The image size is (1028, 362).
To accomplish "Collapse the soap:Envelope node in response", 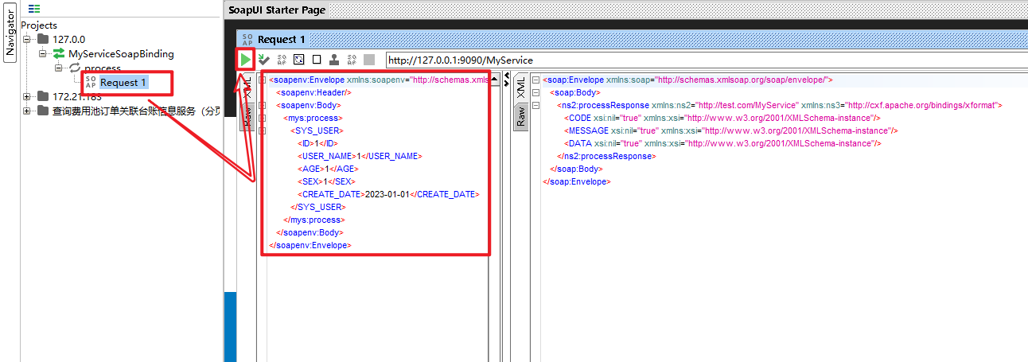I will [535, 80].
